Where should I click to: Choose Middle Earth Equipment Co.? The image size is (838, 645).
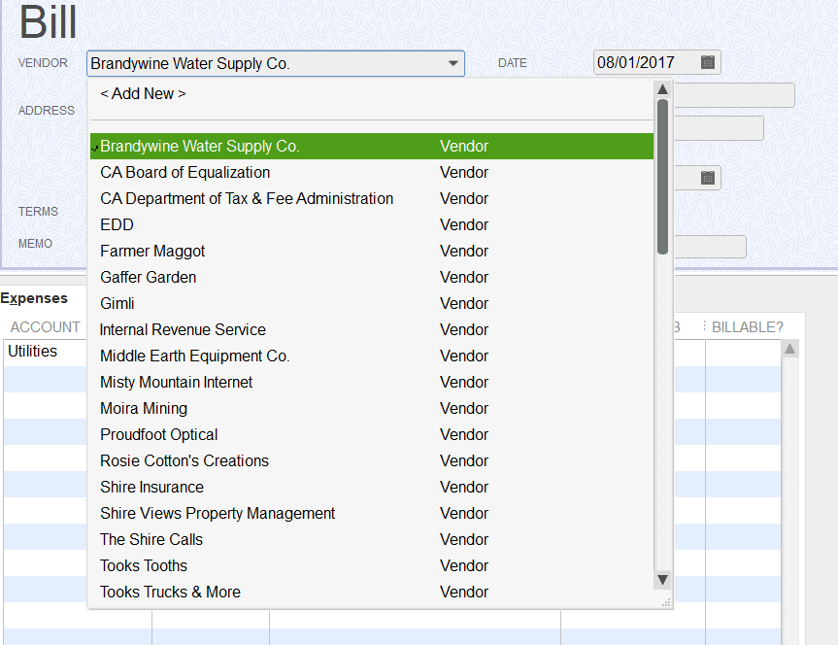click(x=372, y=356)
